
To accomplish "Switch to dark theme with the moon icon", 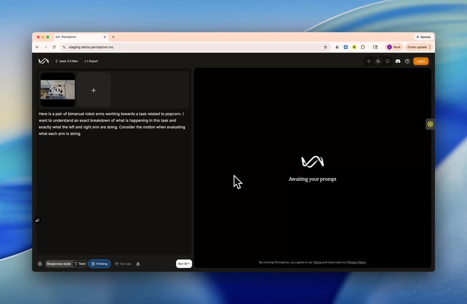I will (378, 61).
